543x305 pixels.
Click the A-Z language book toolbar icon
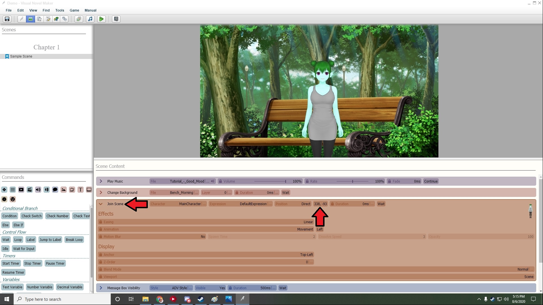116,19
